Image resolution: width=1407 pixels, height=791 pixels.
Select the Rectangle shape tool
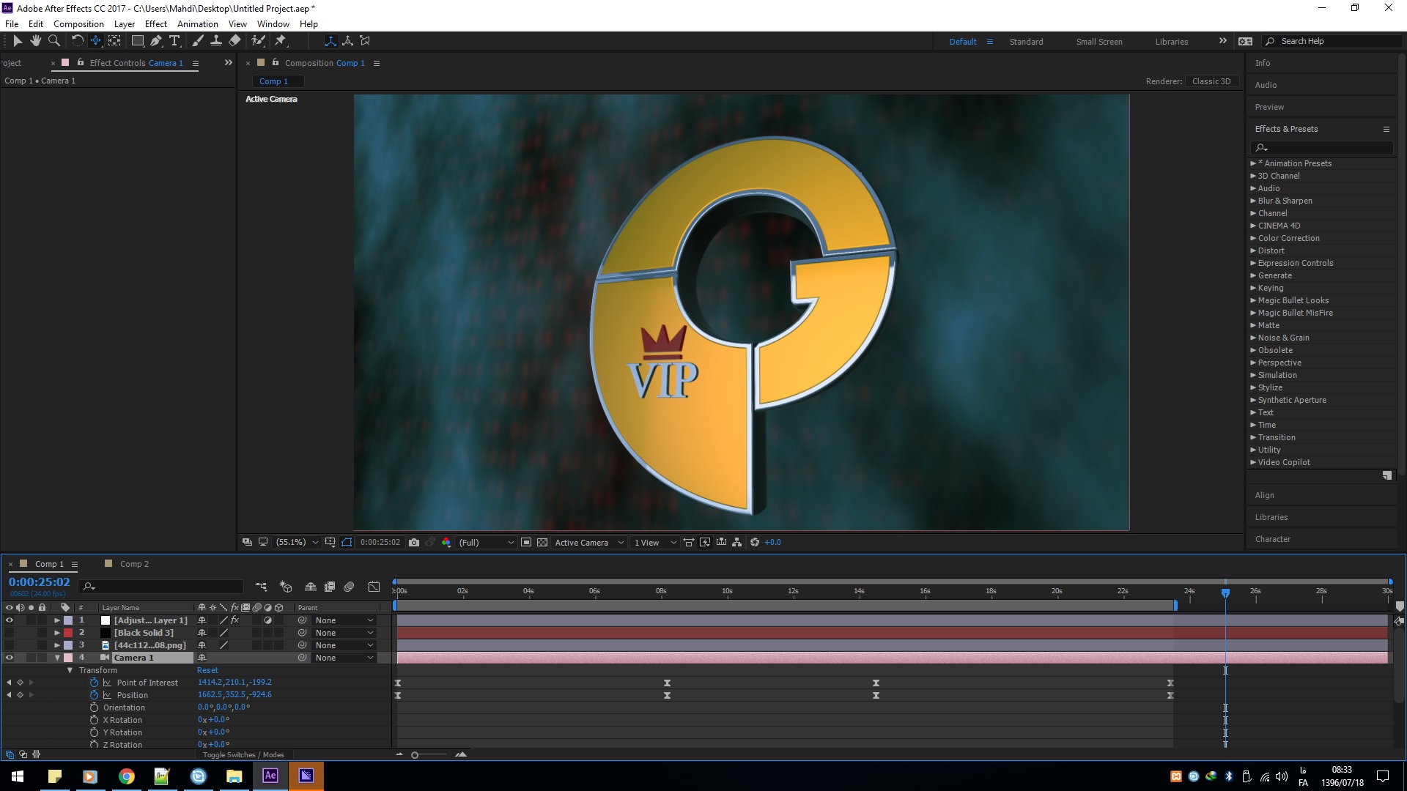[137, 41]
